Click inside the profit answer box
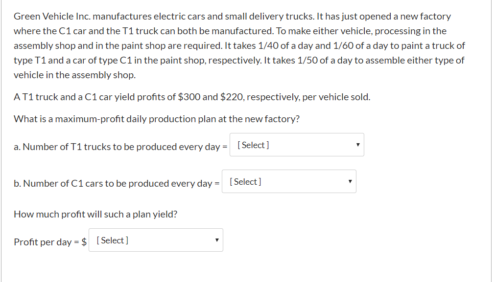 click(x=155, y=239)
